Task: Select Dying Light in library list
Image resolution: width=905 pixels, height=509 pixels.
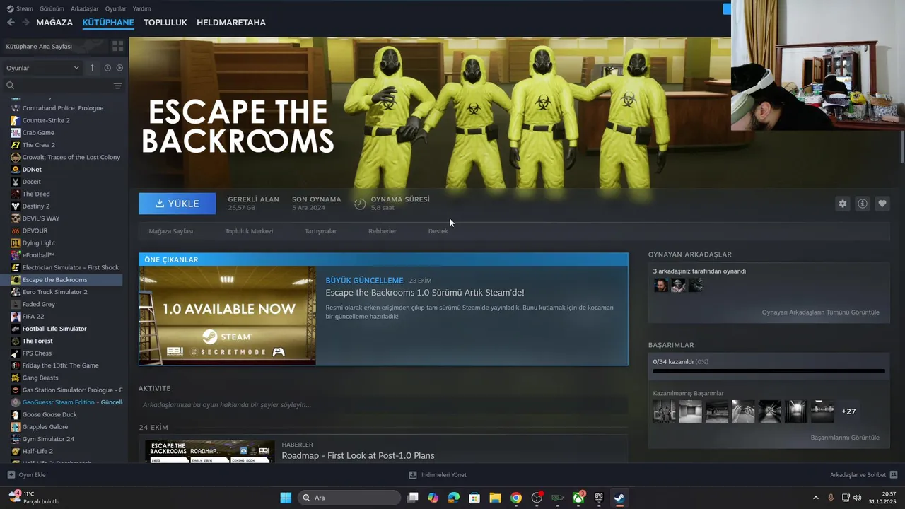Action: (x=39, y=243)
